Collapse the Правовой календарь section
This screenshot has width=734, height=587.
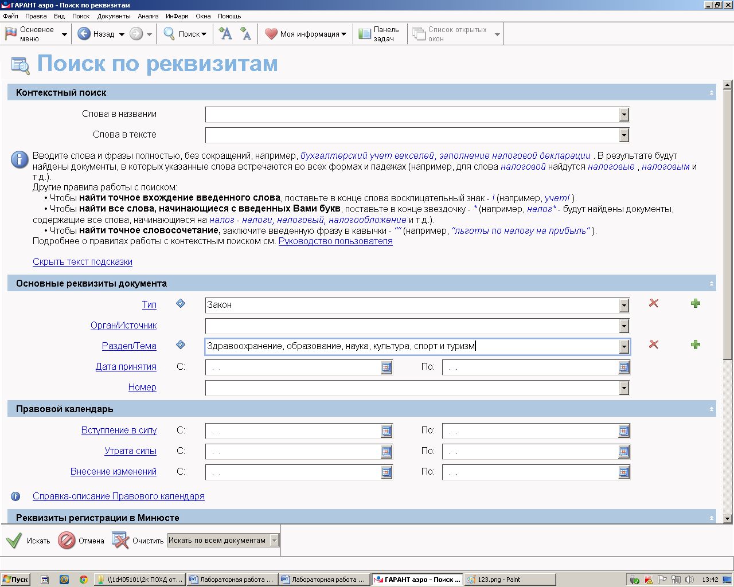pos(711,409)
